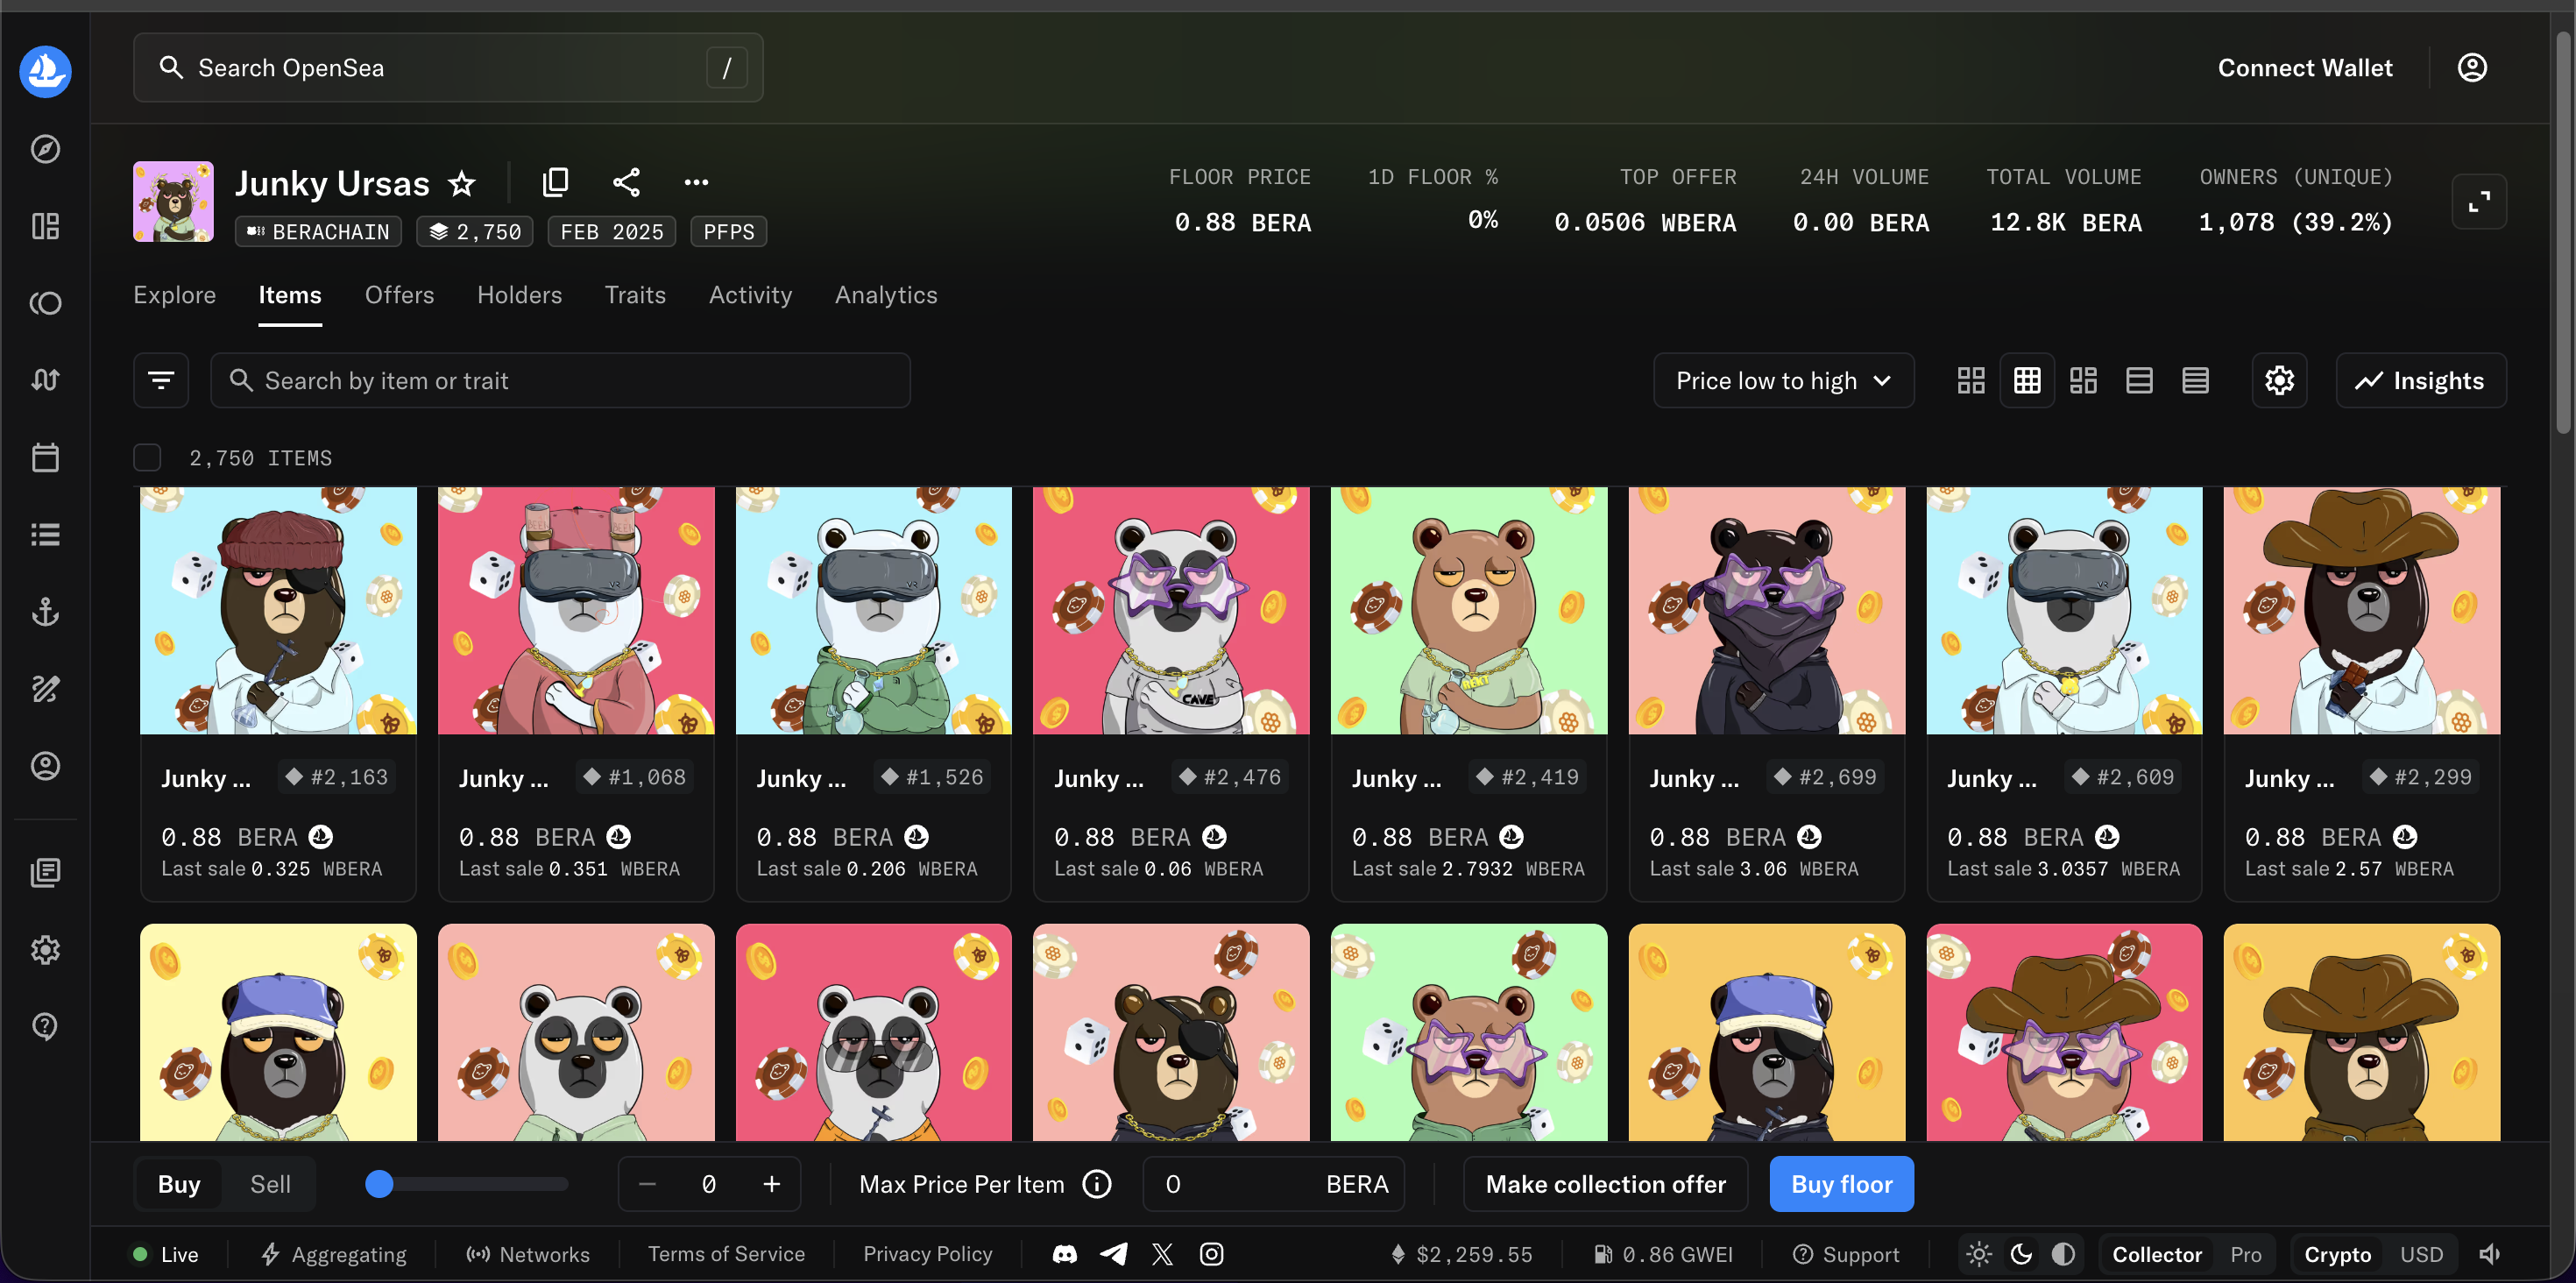Image resolution: width=2576 pixels, height=1283 pixels.
Task: Open the Price low to high sort dropdown
Action: tap(1784, 380)
